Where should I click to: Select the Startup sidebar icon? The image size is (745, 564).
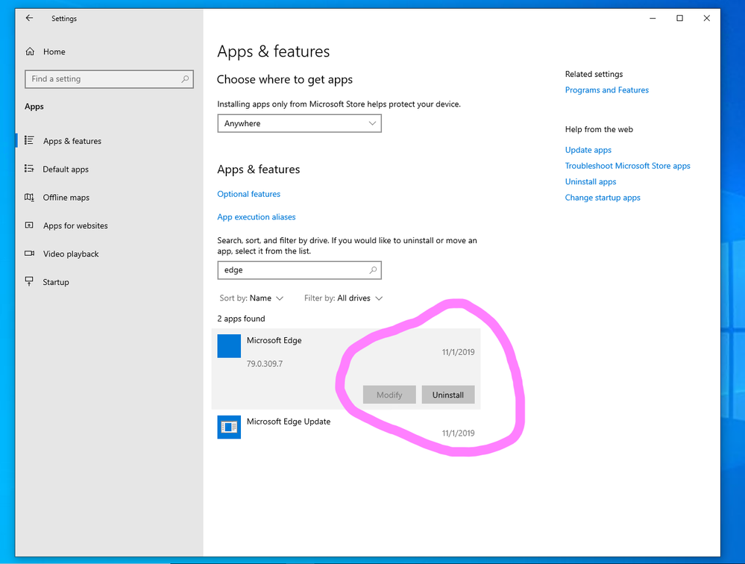30,281
